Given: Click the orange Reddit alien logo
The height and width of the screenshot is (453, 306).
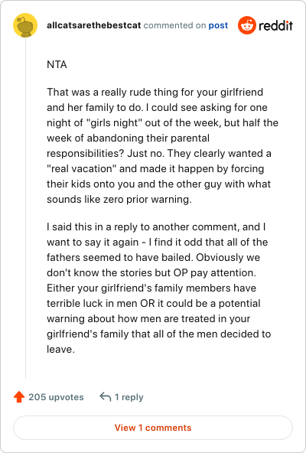Looking at the screenshot, I should pos(247,25).
